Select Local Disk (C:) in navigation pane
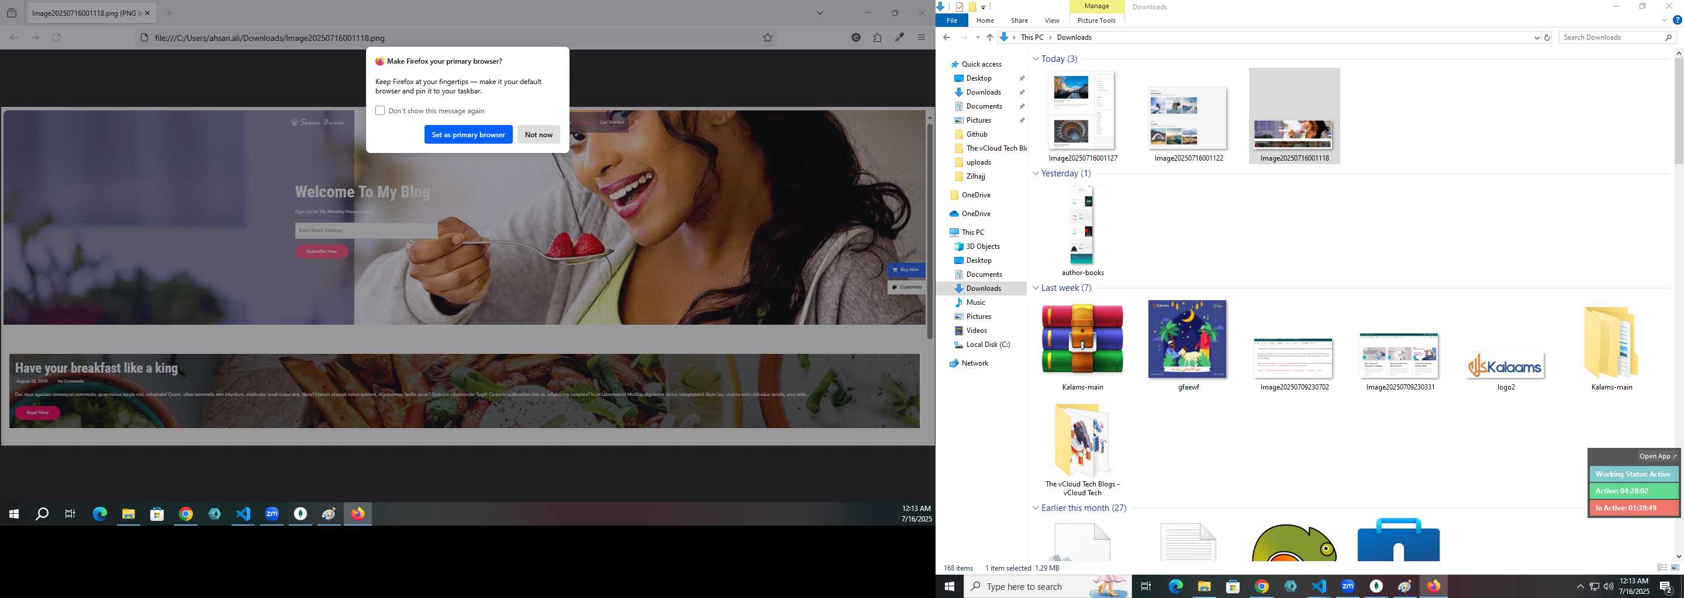1684x598 pixels. click(988, 345)
